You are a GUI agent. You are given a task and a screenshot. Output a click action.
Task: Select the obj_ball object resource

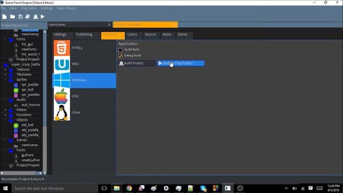(27, 125)
